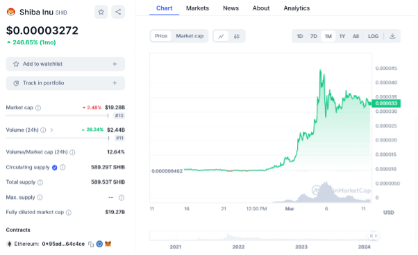Open the Markets tab
418x255 pixels.
pos(197,8)
